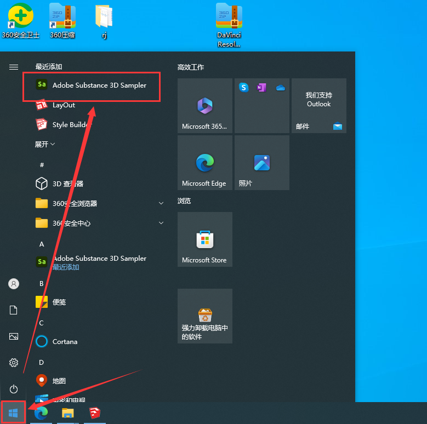
Task: Click the letter C index header
Action: tap(42, 323)
